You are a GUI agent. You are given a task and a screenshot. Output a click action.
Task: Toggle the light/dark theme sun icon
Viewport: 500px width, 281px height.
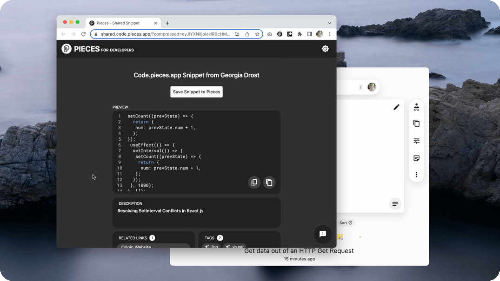(x=325, y=49)
